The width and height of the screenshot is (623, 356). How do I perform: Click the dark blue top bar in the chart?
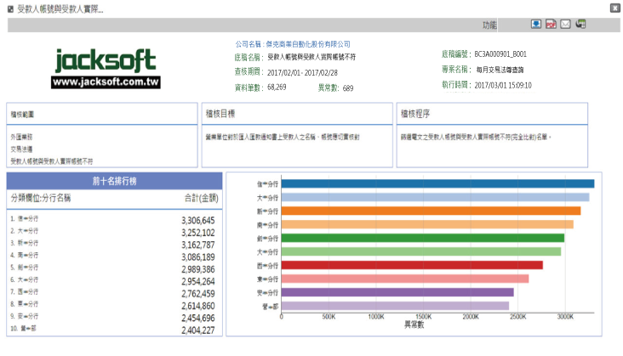point(437,184)
